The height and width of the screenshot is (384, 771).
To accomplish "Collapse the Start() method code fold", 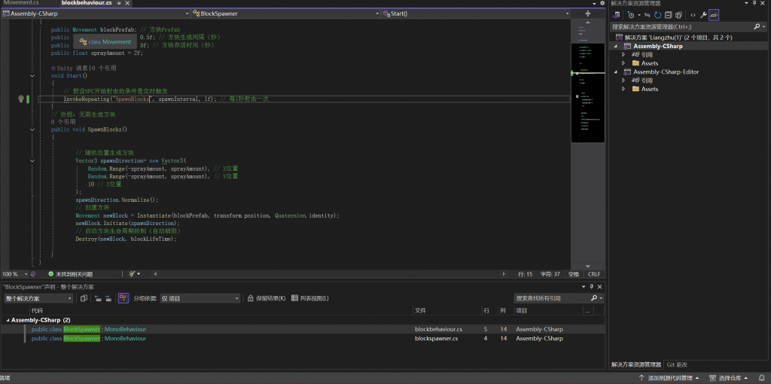I will (32, 76).
